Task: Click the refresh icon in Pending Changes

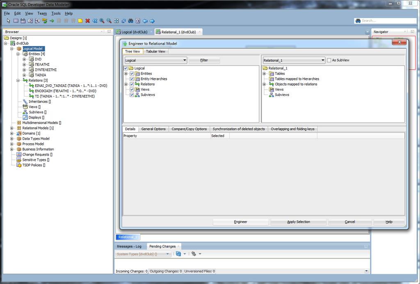Action: pyautogui.click(x=178, y=254)
